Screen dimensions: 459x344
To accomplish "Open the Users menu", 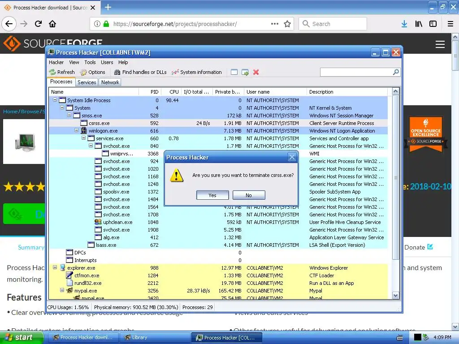I will point(107,62).
